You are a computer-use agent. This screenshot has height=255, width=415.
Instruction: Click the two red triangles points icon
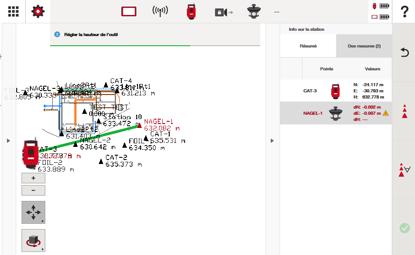tap(404, 111)
